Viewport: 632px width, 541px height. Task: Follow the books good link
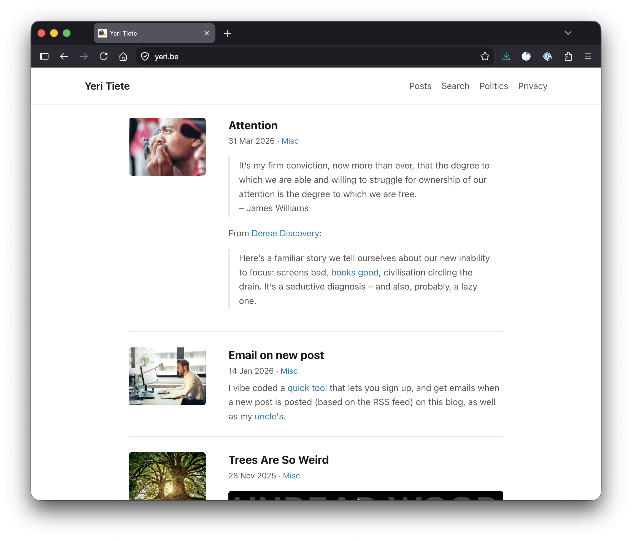[355, 272]
